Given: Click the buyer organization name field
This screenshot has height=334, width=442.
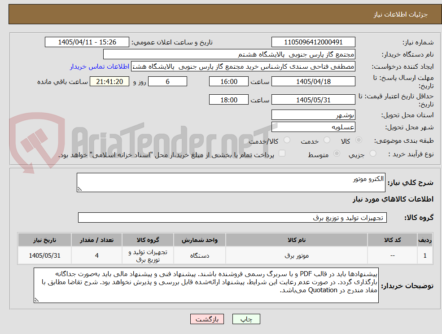Looking at the screenshot, I should (229, 54).
